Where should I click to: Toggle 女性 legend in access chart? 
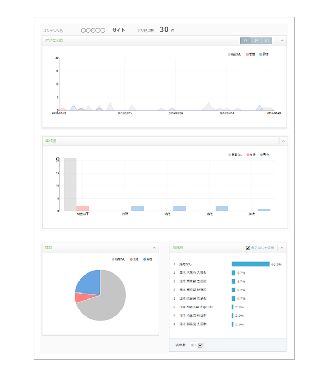(x=251, y=54)
